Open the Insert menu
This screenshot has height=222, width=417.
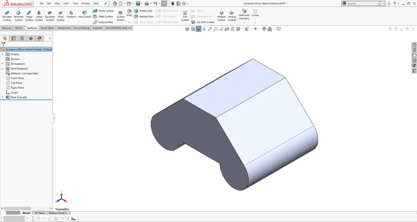(x=66, y=3)
